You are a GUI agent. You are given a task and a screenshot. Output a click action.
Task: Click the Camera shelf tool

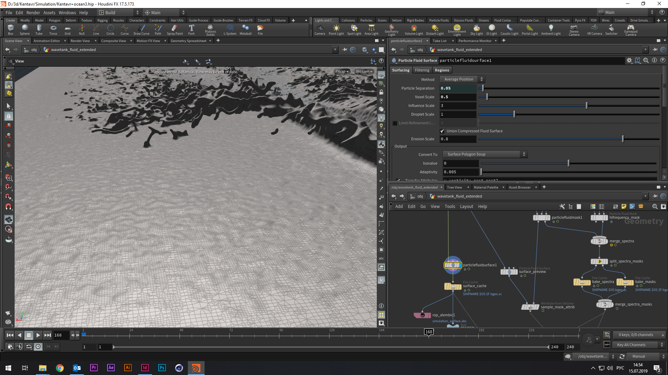(320, 30)
